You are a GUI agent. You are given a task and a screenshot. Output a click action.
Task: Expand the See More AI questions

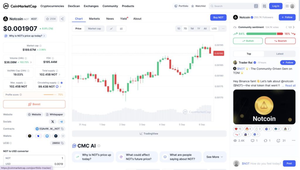coord(215,157)
